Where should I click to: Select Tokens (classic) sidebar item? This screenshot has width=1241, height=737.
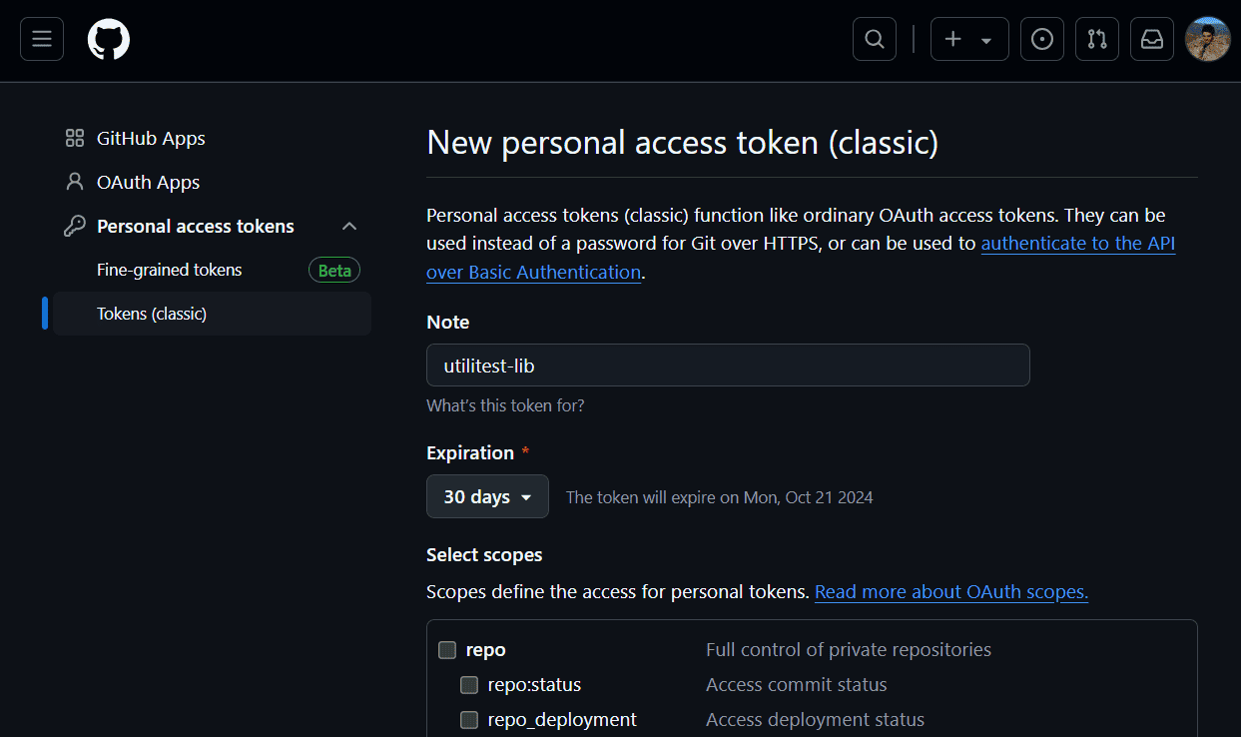click(x=212, y=314)
